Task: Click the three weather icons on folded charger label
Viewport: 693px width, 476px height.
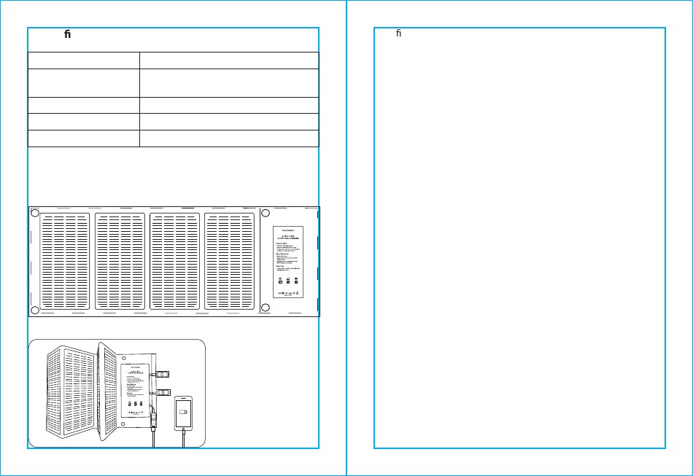Action: (x=135, y=404)
